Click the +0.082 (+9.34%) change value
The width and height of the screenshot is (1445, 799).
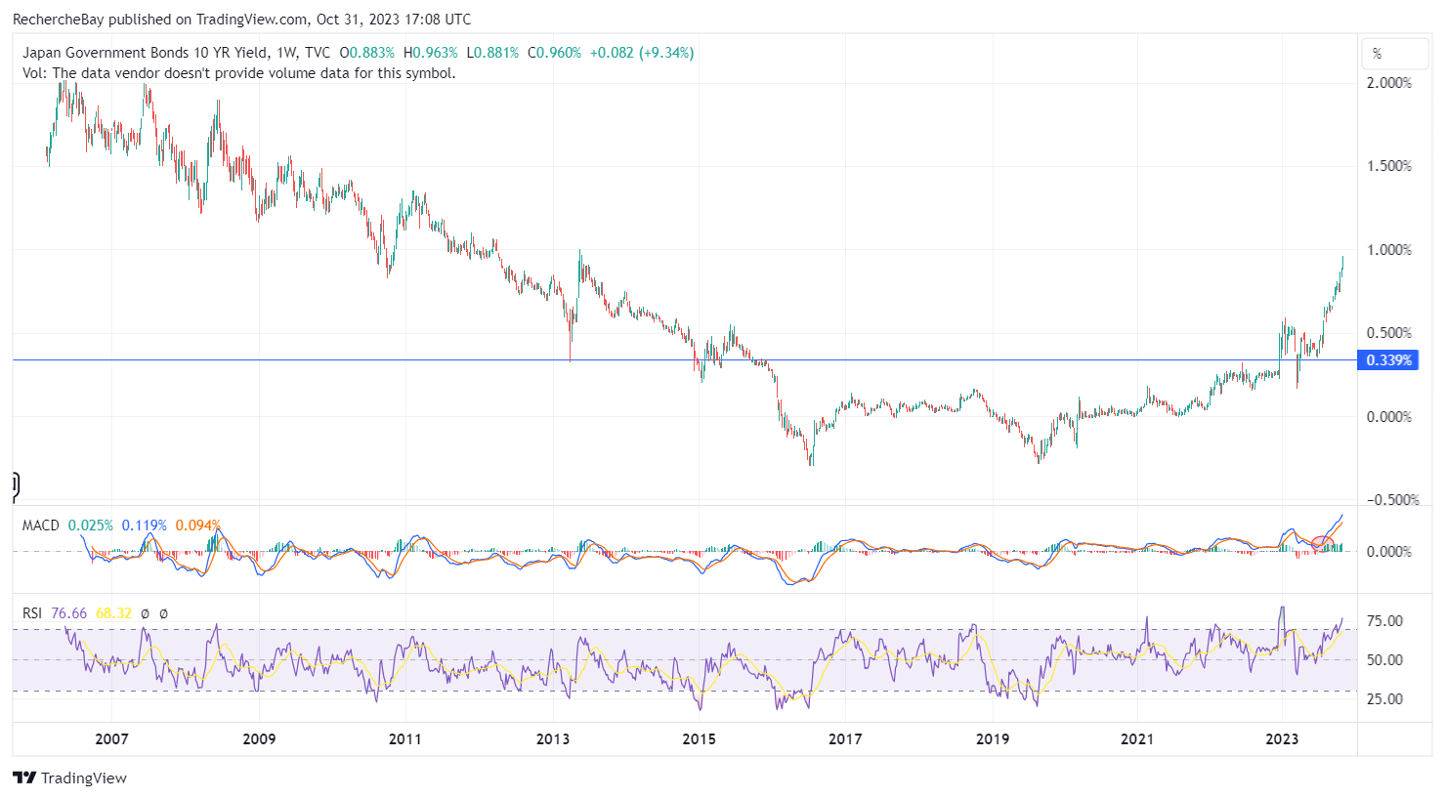tap(642, 53)
